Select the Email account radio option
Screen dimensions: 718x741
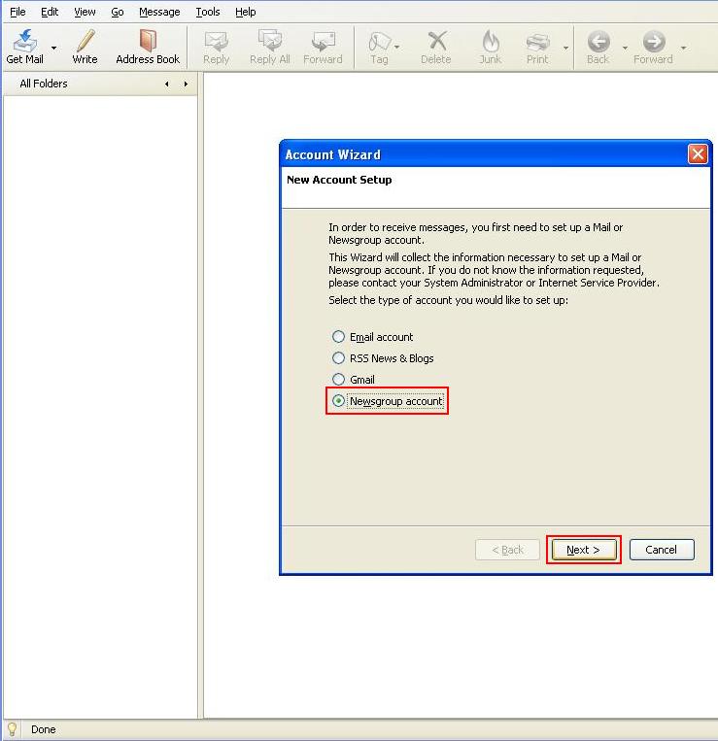click(x=339, y=337)
